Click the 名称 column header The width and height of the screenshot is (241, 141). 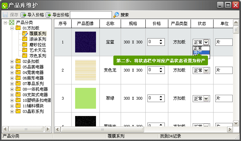click(x=110, y=24)
